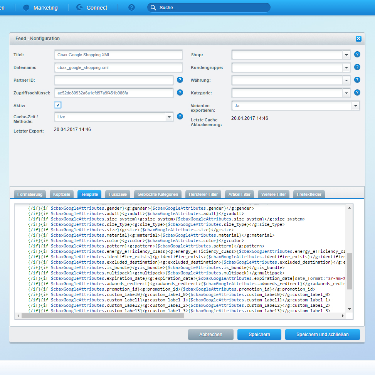Expand the Cache-Zeit / Methode dropdown

pyautogui.click(x=169, y=116)
